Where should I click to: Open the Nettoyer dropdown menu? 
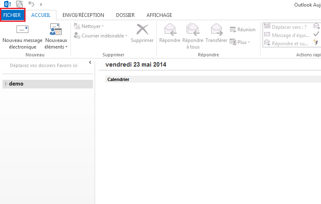coord(89,26)
